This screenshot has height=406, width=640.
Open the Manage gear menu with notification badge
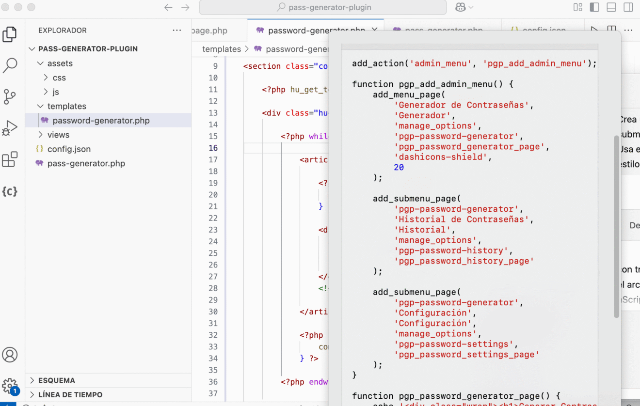pyautogui.click(x=10, y=385)
